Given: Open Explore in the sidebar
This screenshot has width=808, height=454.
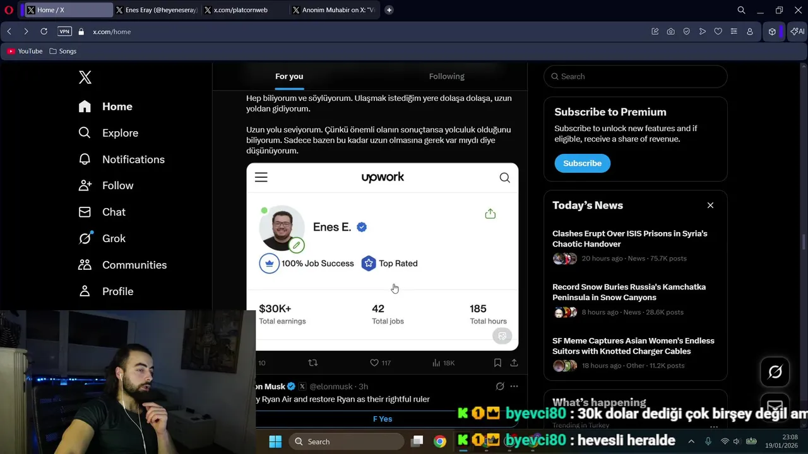Looking at the screenshot, I should pyautogui.click(x=108, y=133).
